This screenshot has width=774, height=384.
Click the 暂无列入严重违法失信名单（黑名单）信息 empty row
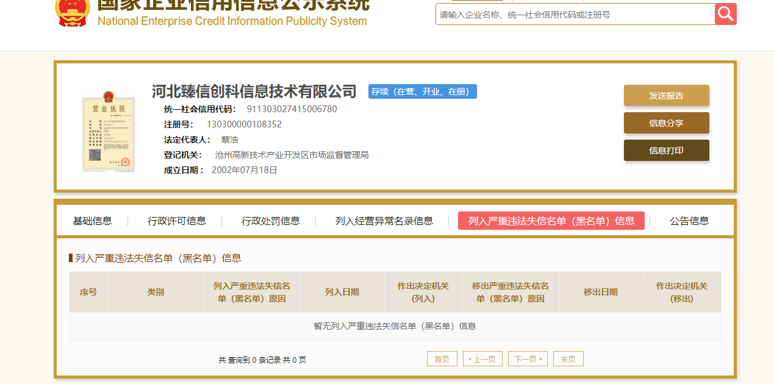tap(395, 326)
